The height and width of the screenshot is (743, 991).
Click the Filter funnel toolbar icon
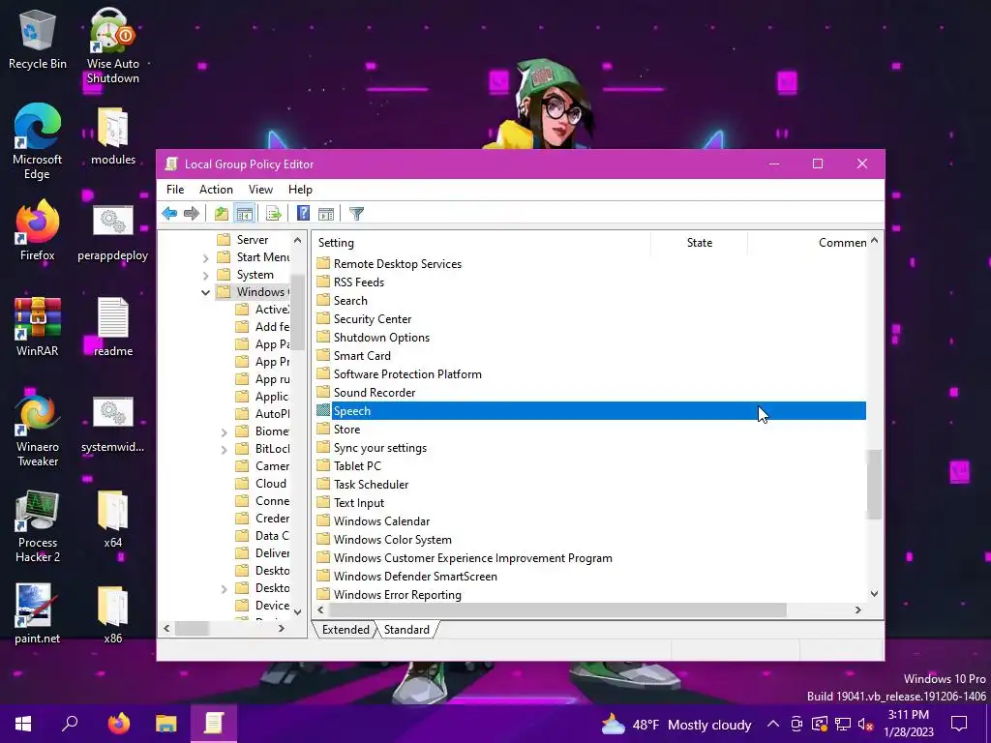(x=356, y=214)
